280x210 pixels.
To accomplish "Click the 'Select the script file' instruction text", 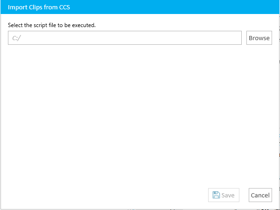I will 52,25.
